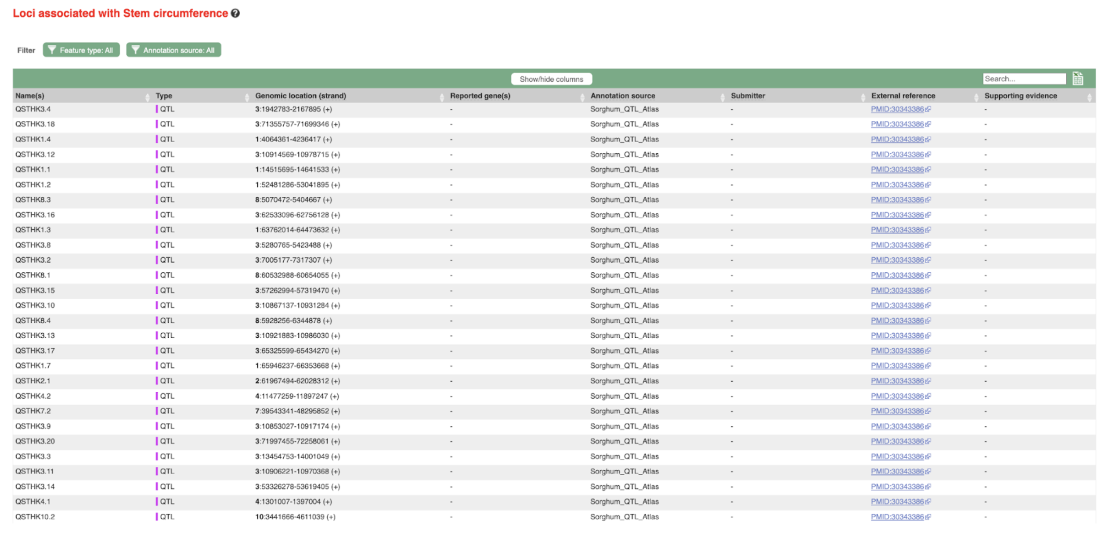Open the Feature type: All filter

[81, 50]
